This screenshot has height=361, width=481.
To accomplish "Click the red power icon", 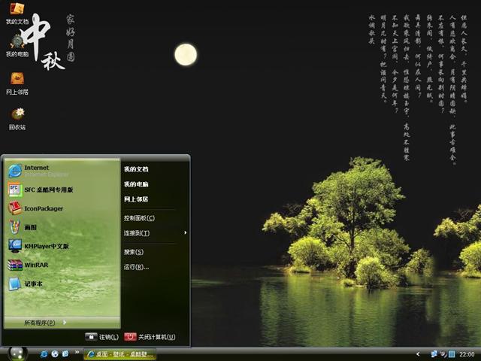I will (130, 337).
